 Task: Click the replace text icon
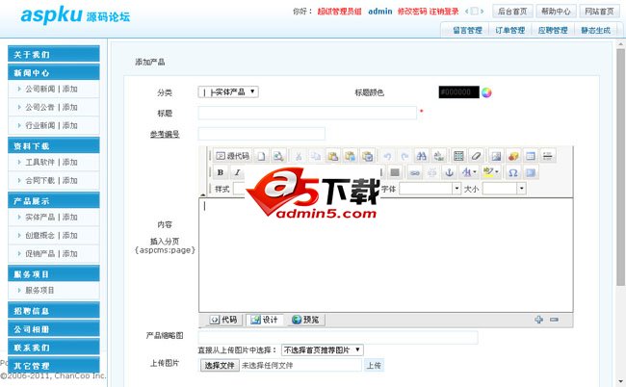(439, 156)
